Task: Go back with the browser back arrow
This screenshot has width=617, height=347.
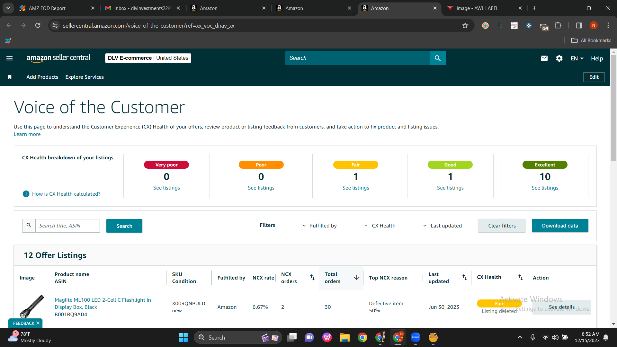Action: [x=9, y=25]
